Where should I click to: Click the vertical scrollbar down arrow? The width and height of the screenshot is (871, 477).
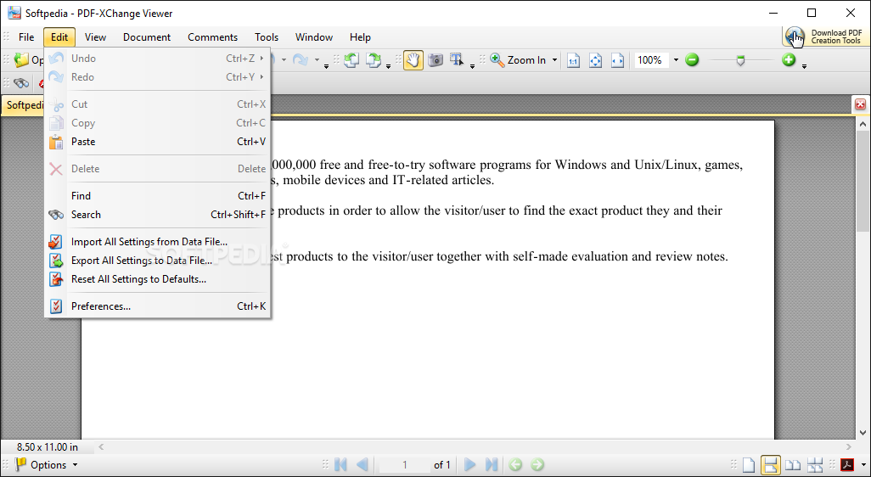(863, 432)
